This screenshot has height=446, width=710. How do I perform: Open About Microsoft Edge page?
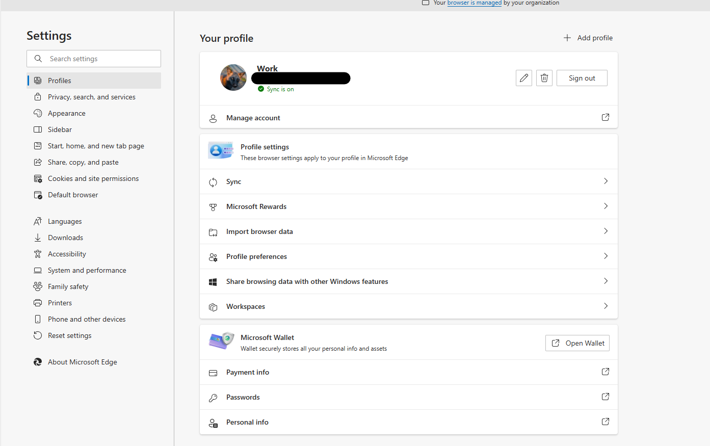94,362
